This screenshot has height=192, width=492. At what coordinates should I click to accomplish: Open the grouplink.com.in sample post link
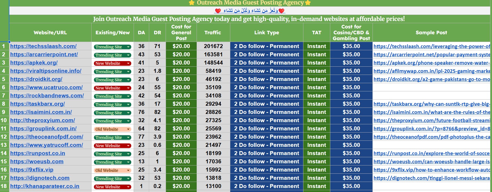tap(432, 129)
